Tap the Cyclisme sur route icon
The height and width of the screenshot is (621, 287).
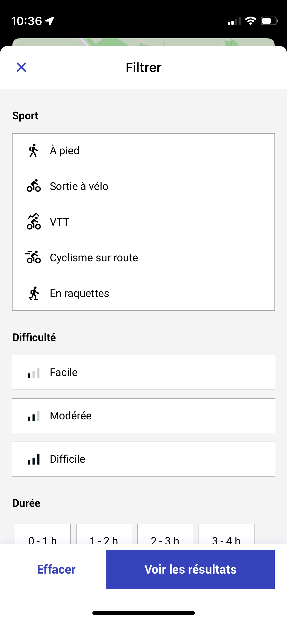pos(33,257)
